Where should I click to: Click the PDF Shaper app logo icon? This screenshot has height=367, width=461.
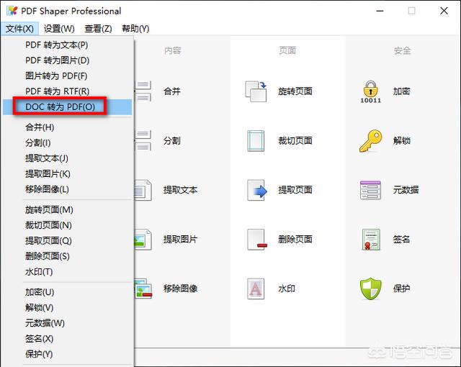pos(12,11)
